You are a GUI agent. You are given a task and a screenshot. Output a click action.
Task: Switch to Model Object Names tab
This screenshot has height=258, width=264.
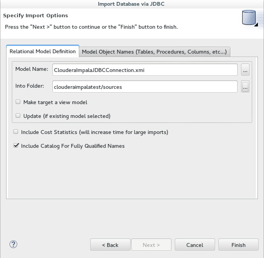[x=154, y=52]
